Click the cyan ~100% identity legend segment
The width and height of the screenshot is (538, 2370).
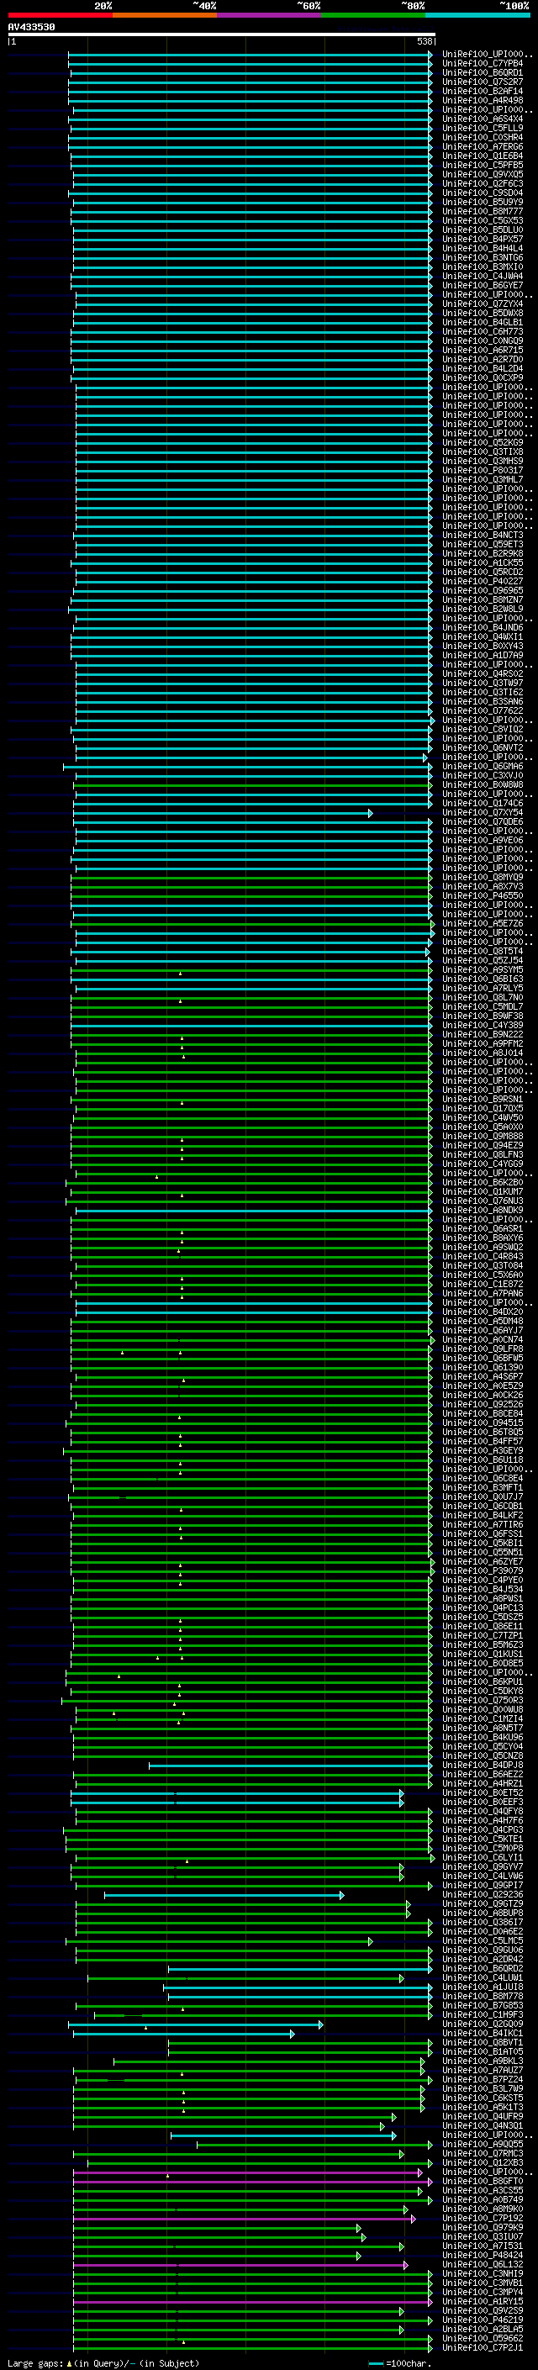(x=478, y=15)
